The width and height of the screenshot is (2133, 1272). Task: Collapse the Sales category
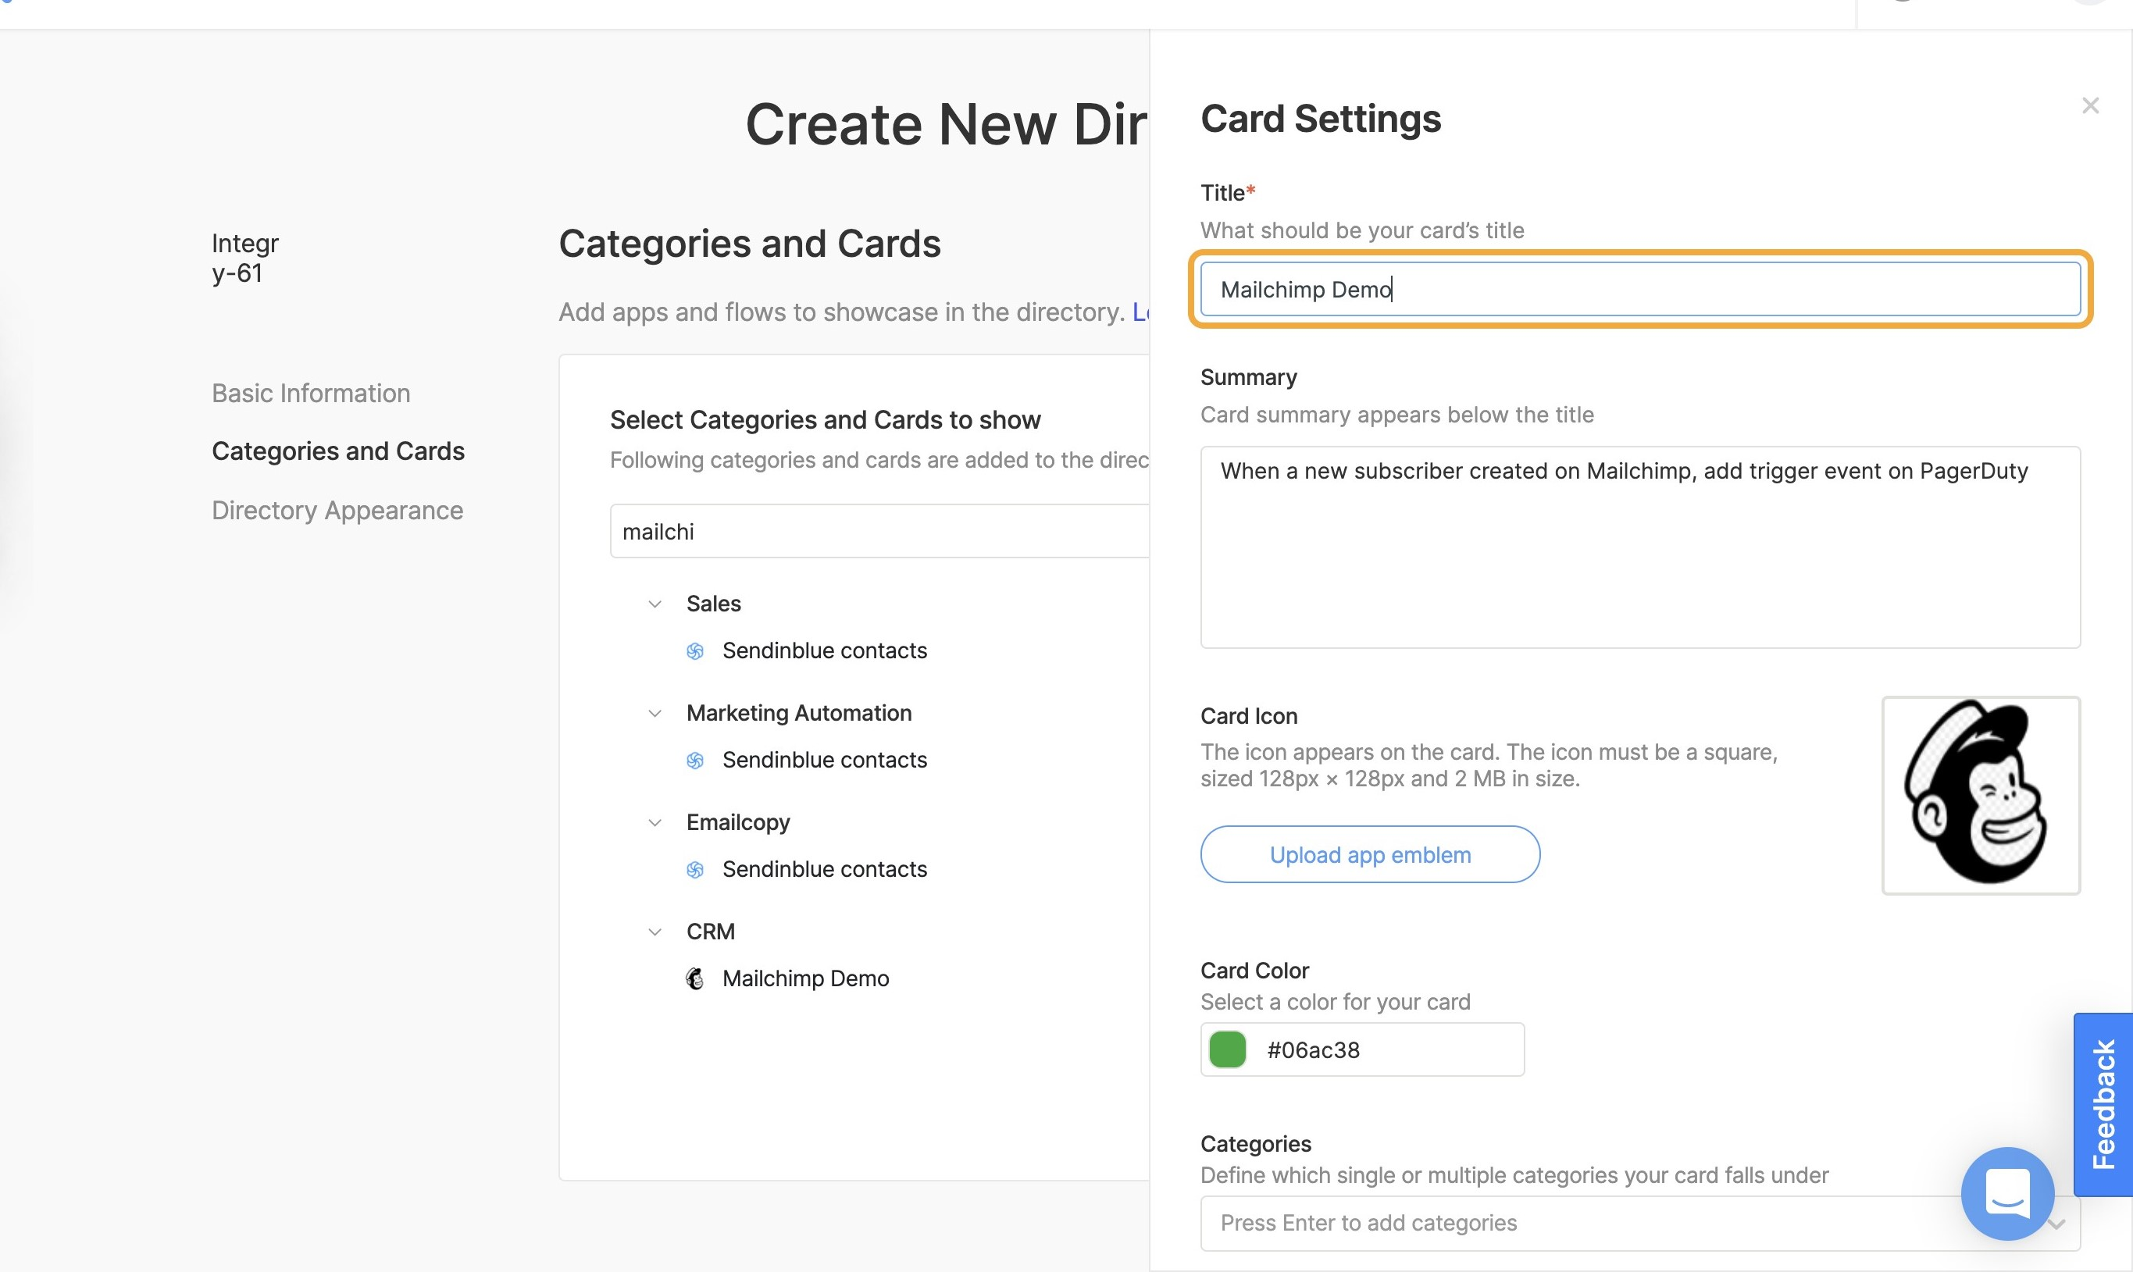(x=655, y=604)
